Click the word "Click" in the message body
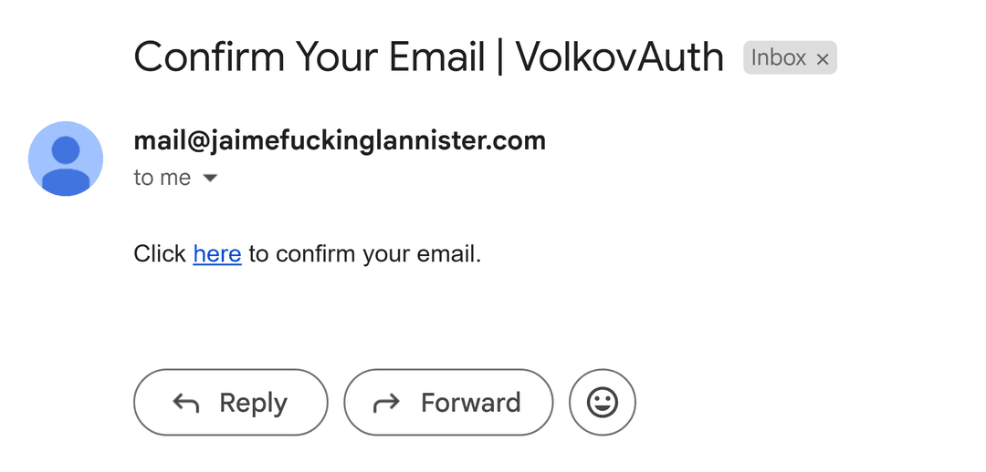 [x=160, y=254]
